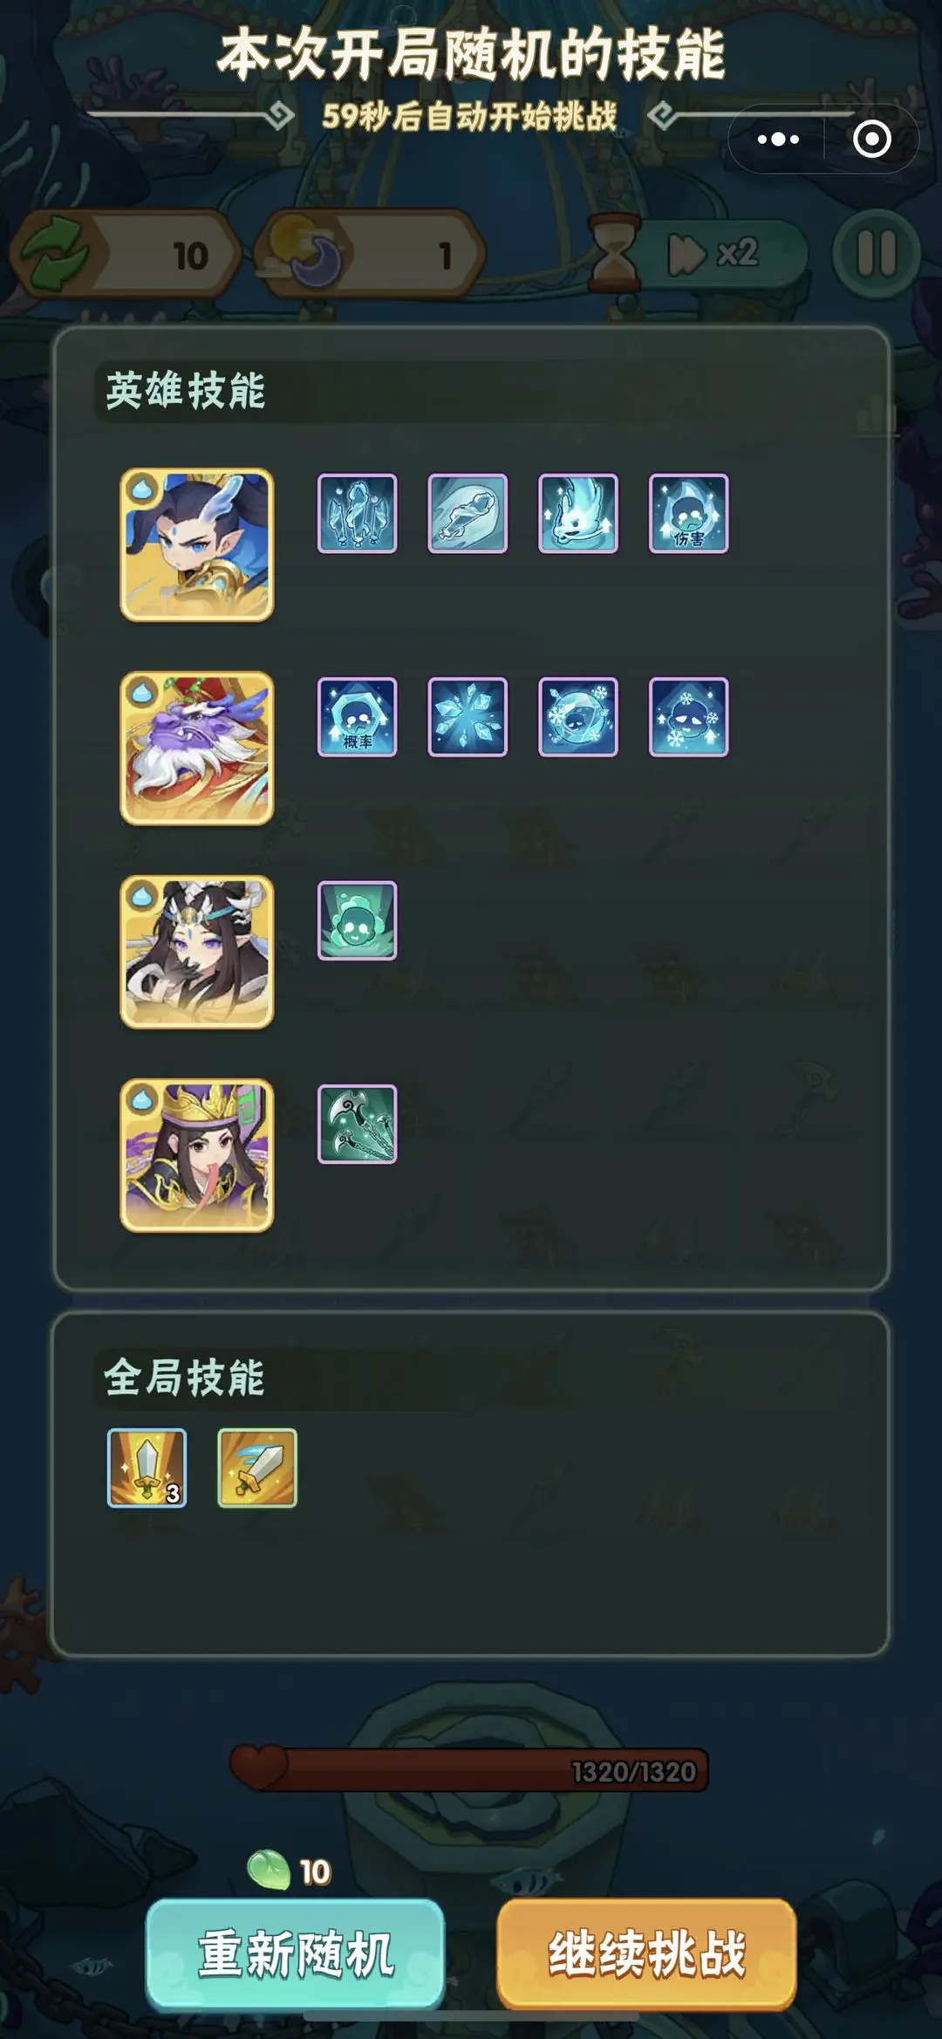Viewport: 942px width, 2039px height.
Task: Tap the blue-haired horned hero portrait
Action: 197,545
